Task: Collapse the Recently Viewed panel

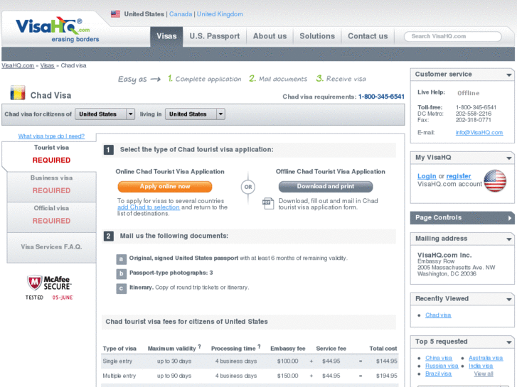Action: coord(508,300)
